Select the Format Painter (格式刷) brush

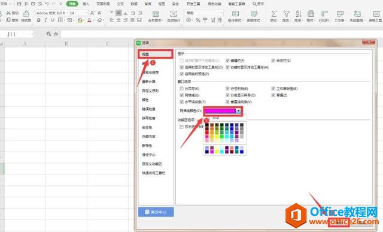coord(26,14)
